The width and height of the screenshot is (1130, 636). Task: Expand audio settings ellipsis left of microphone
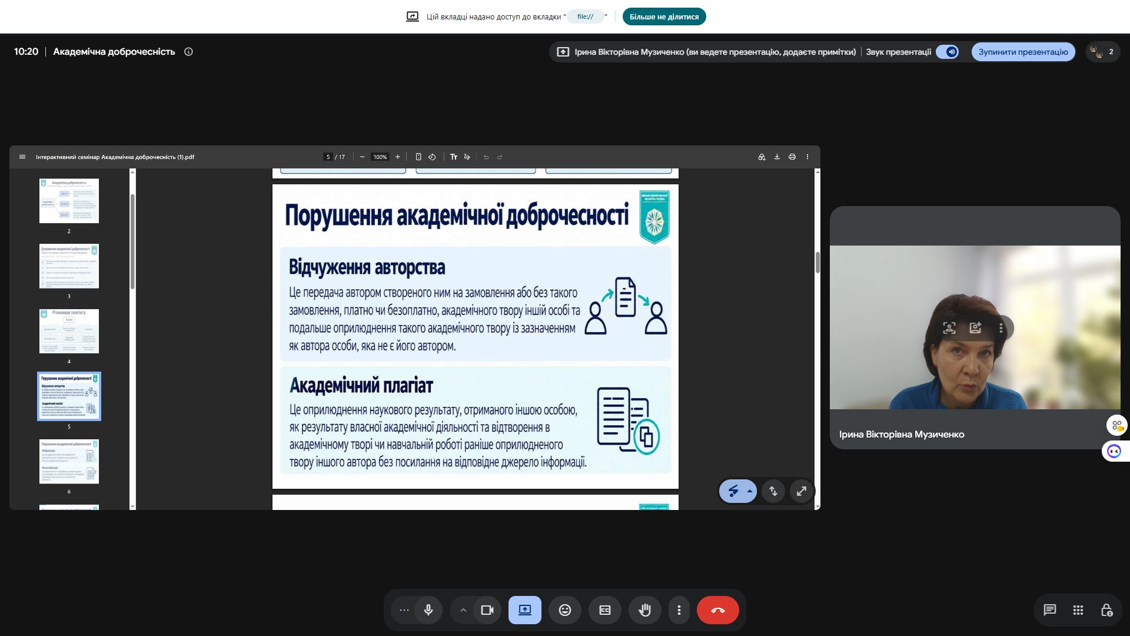tap(404, 610)
